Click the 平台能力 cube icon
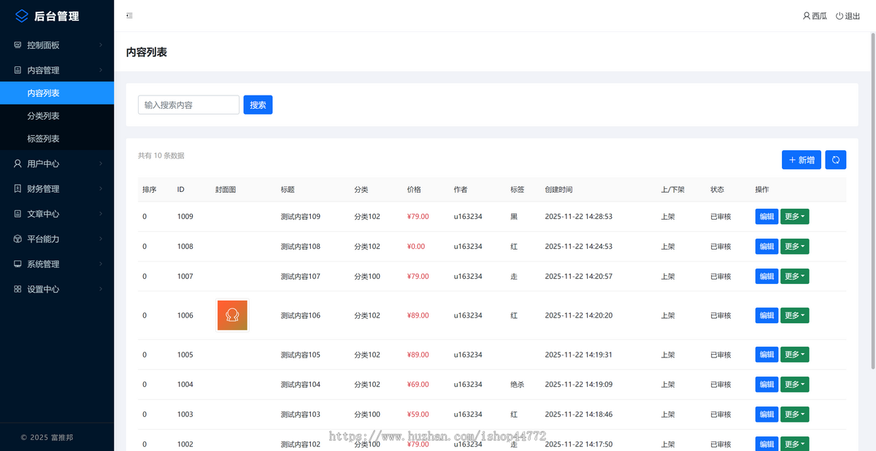 click(18, 239)
